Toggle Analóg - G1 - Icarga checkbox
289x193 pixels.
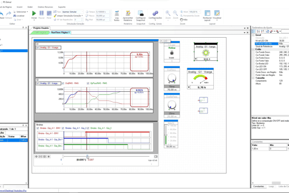coord(38,83)
